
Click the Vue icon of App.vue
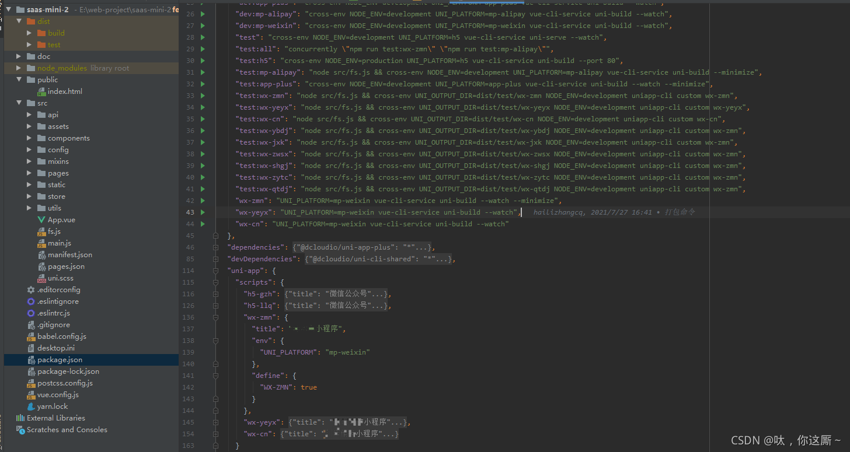pos(41,220)
